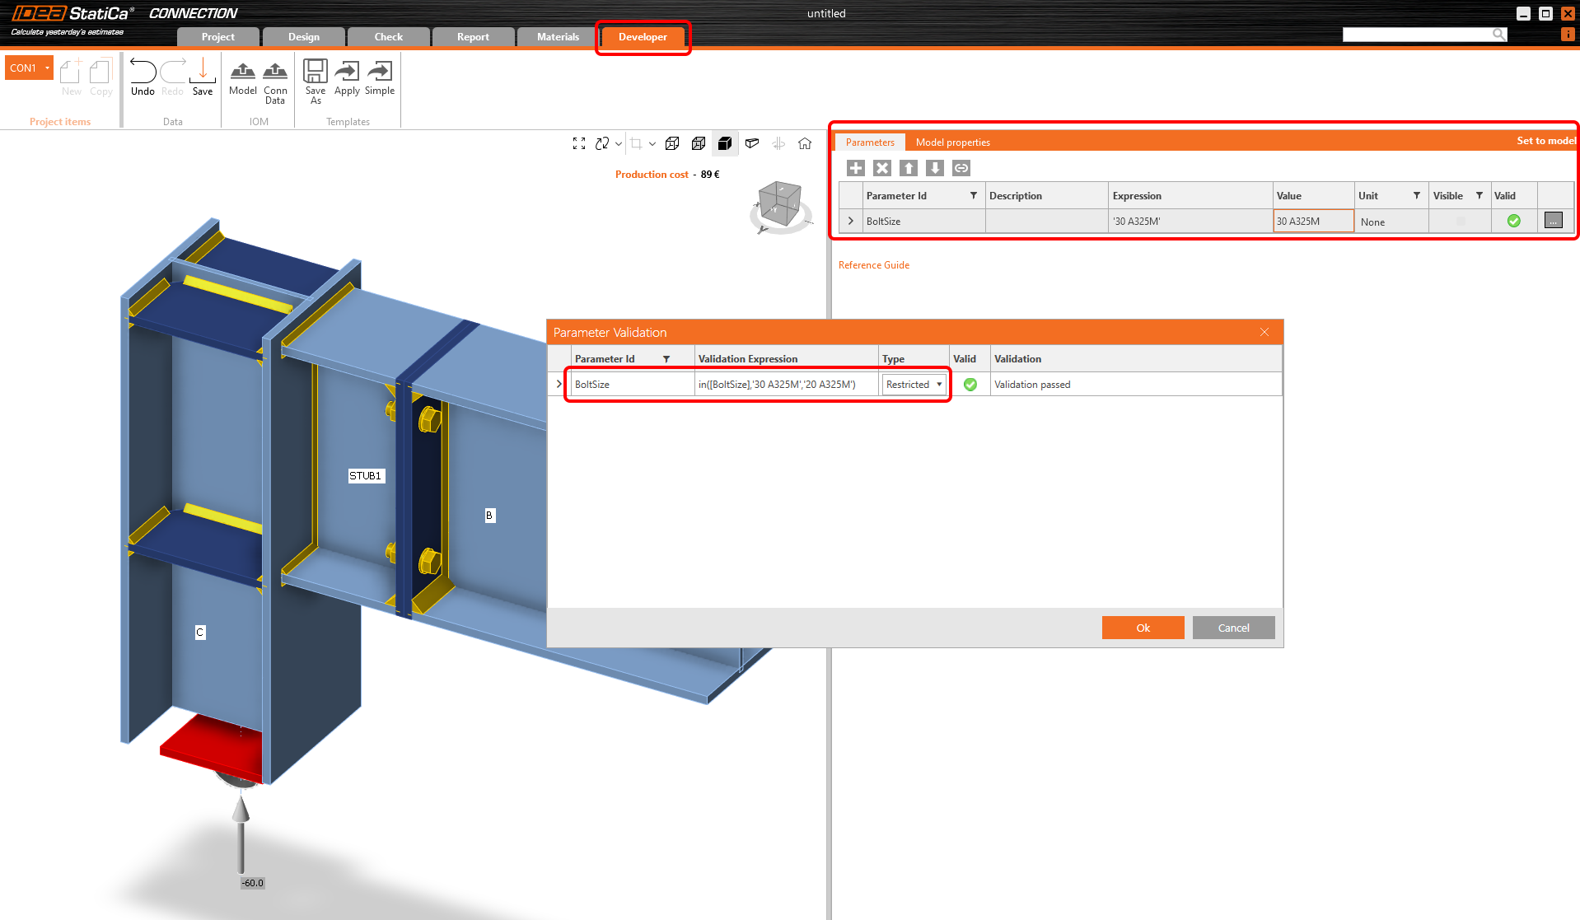Open the Report ribbon tab
Screen dimensions: 1580x920
click(x=472, y=36)
